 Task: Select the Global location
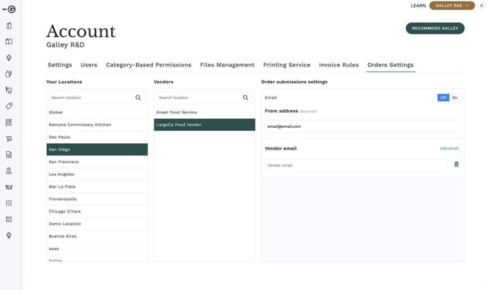[x=97, y=112]
